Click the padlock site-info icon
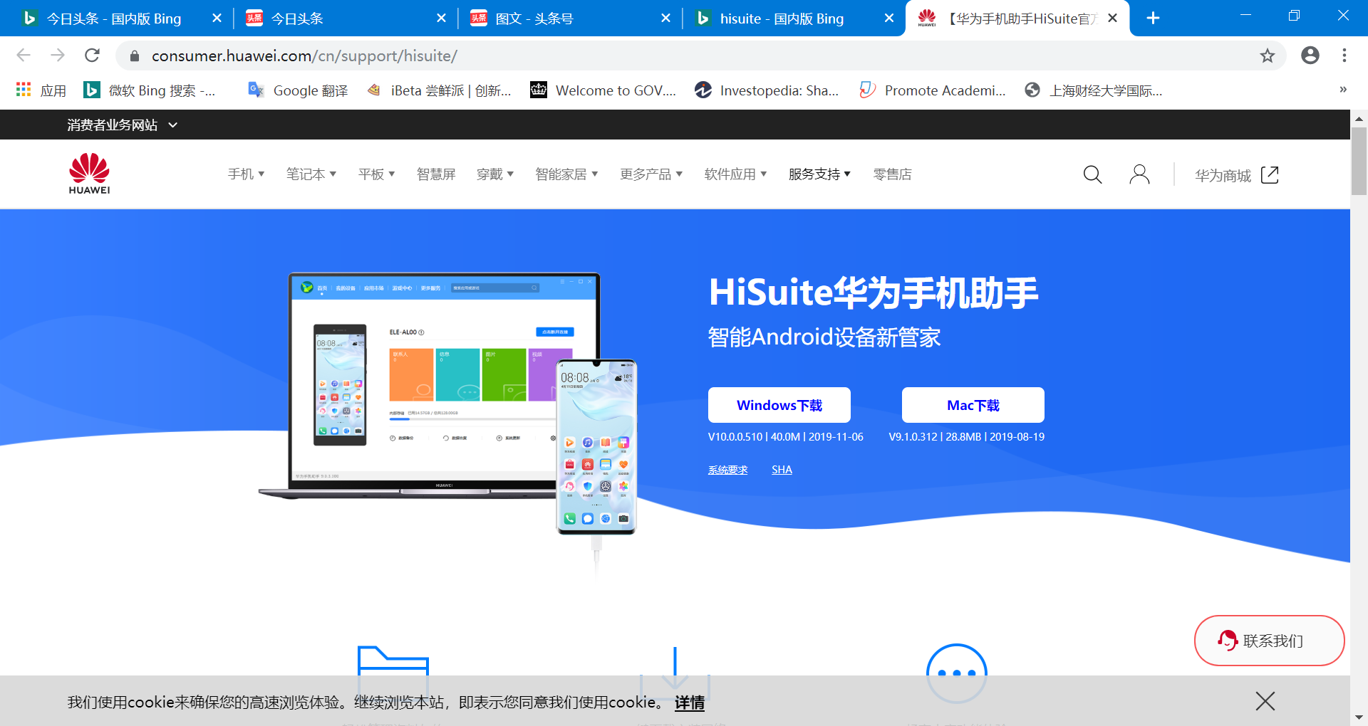 click(x=135, y=56)
